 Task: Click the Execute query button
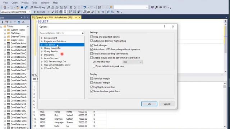point(40,12)
